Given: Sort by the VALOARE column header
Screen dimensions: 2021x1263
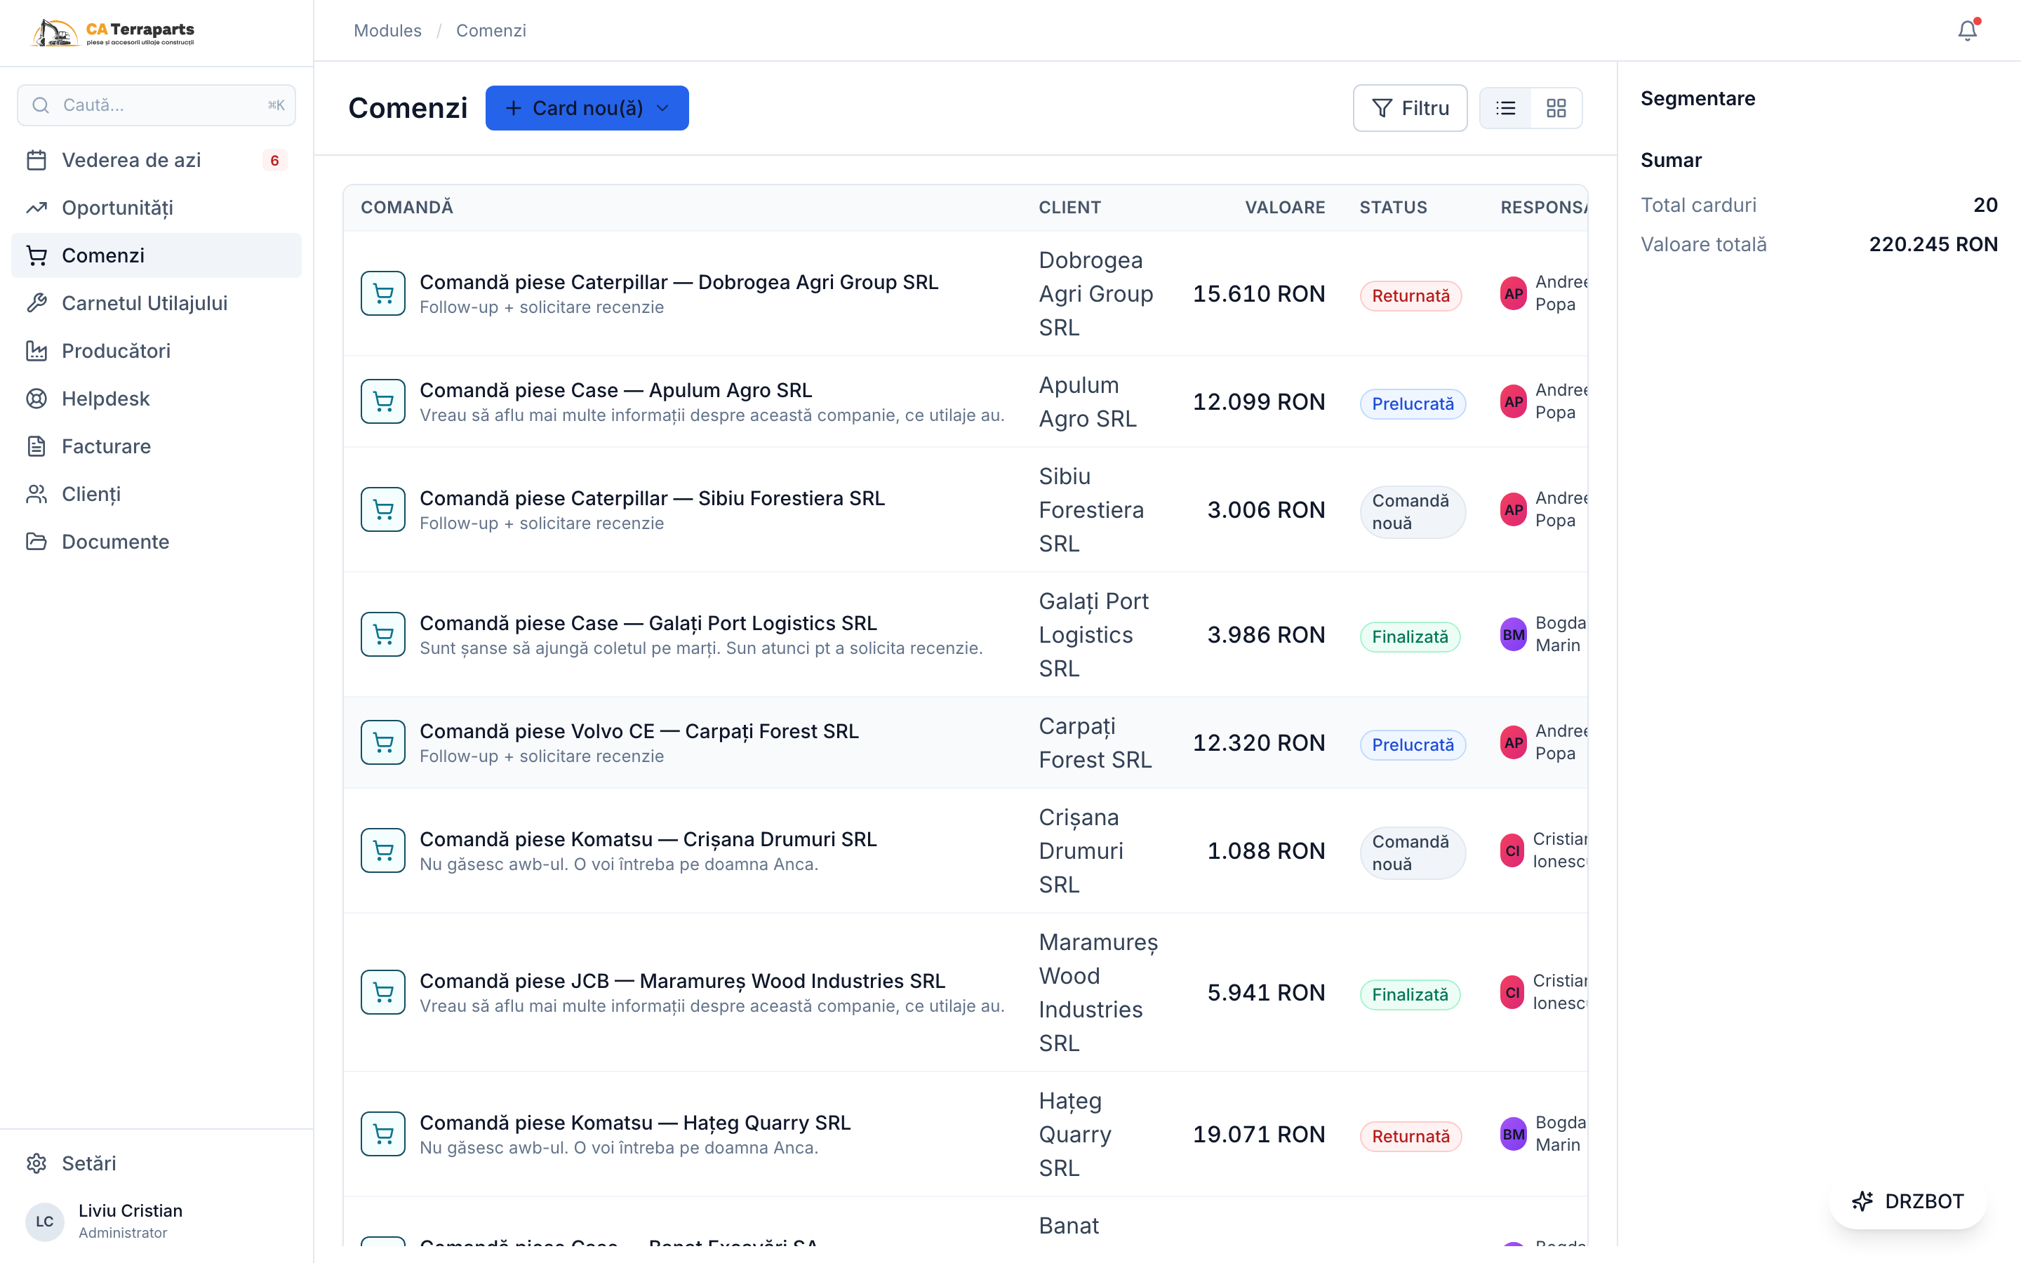Looking at the screenshot, I should click(1284, 207).
